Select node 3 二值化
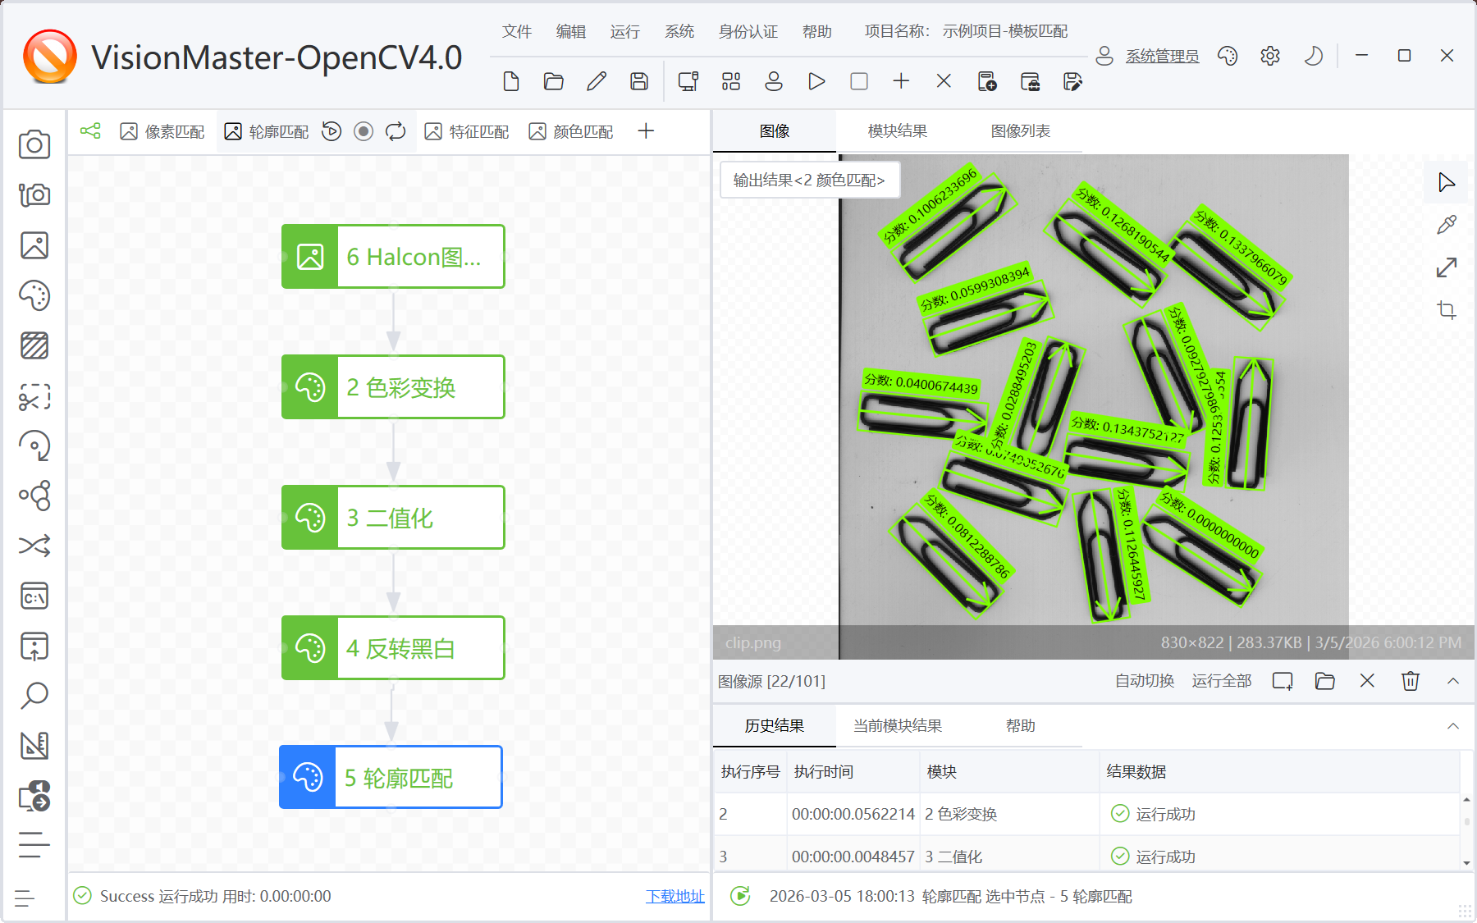The height and width of the screenshot is (923, 1477). pos(393,518)
